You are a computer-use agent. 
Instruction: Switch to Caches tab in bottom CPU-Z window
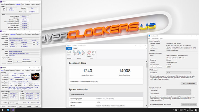point(7,70)
